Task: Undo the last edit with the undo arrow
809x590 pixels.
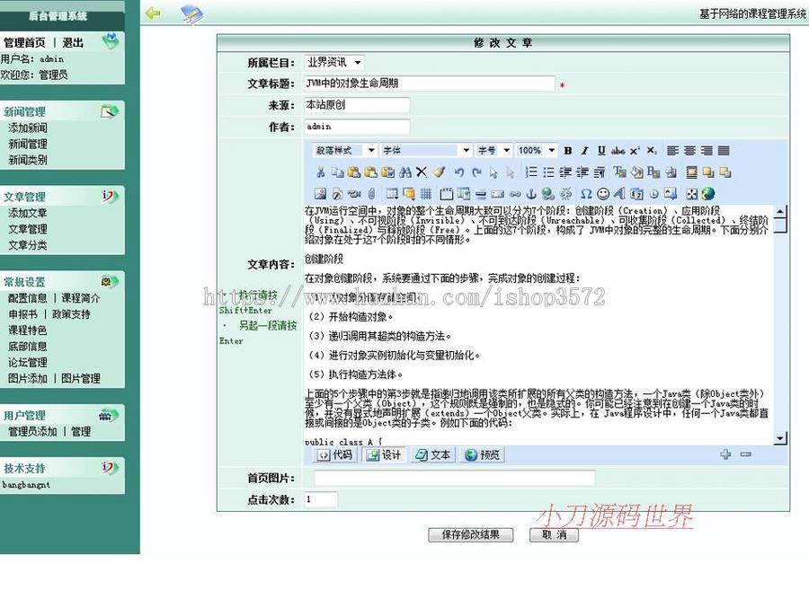Action: click(x=458, y=172)
